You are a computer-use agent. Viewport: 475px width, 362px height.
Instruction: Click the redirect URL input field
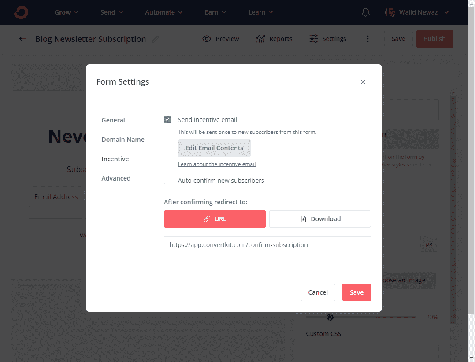[267, 245]
